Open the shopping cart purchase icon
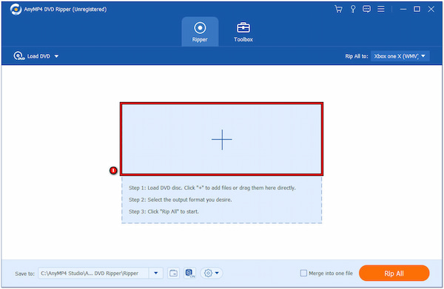The height and width of the screenshot is (289, 444). pyautogui.click(x=338, y=10)
